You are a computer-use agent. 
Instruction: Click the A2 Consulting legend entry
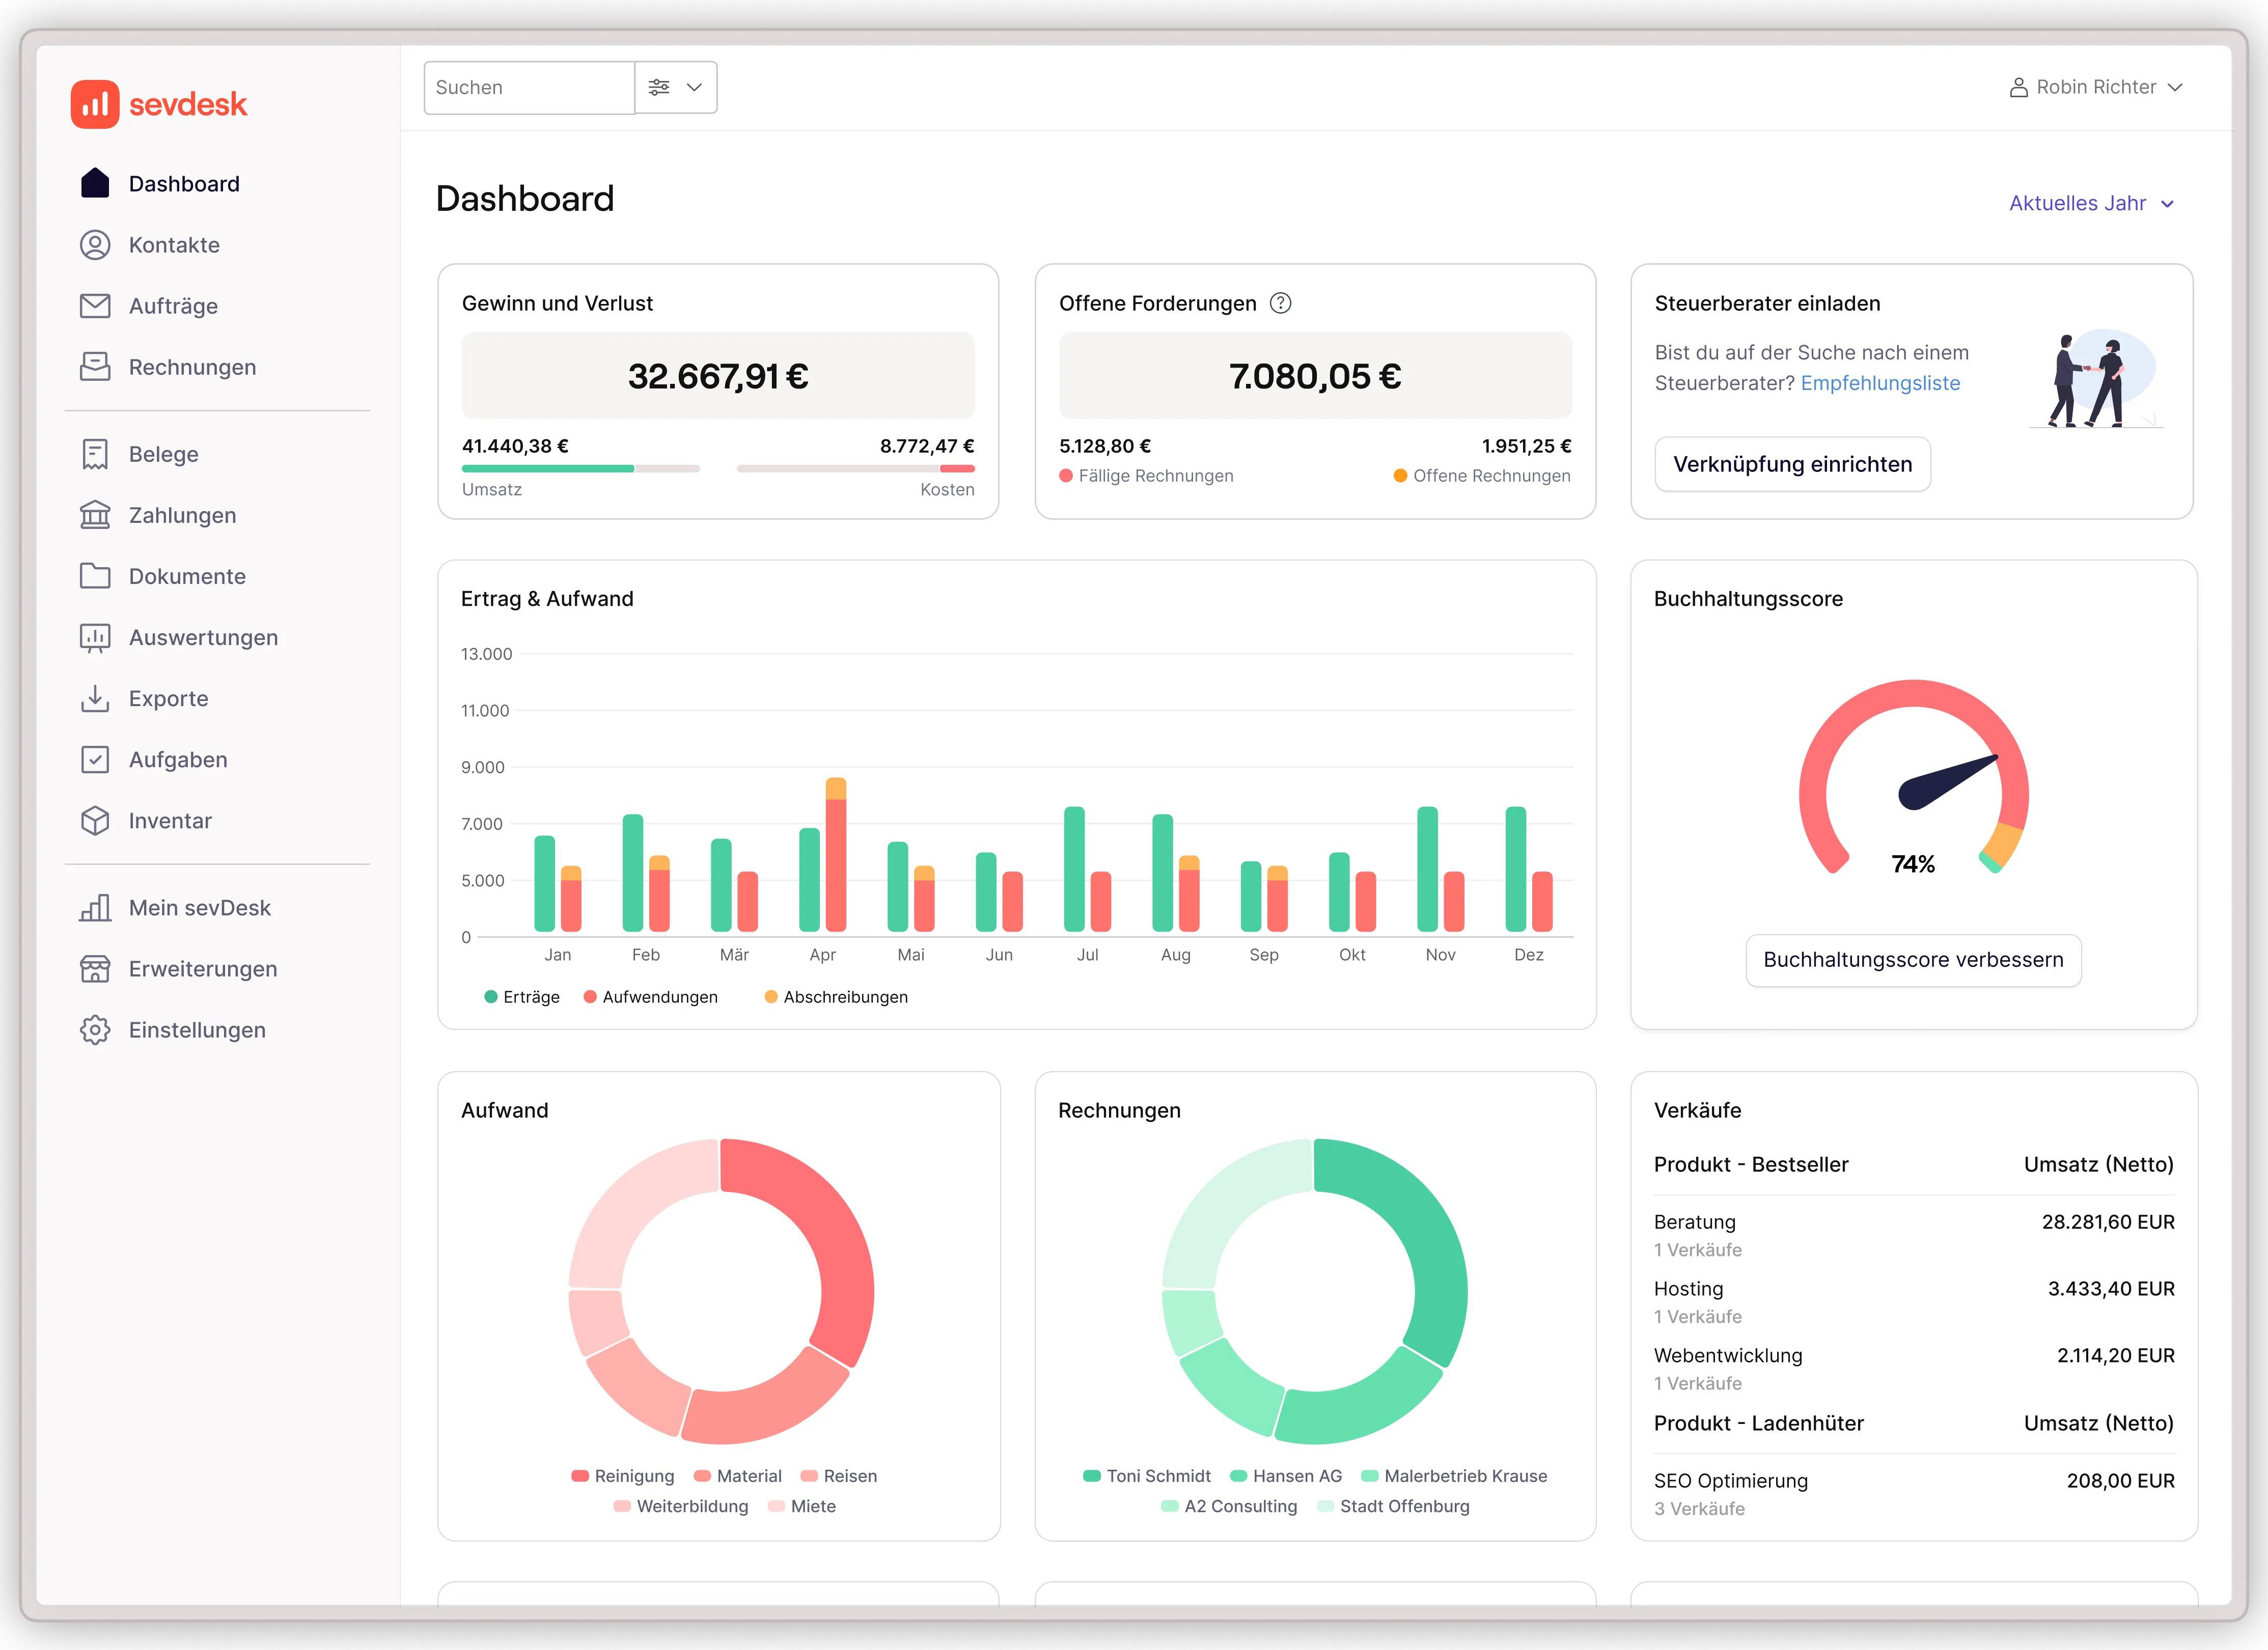(1229, 1506)
